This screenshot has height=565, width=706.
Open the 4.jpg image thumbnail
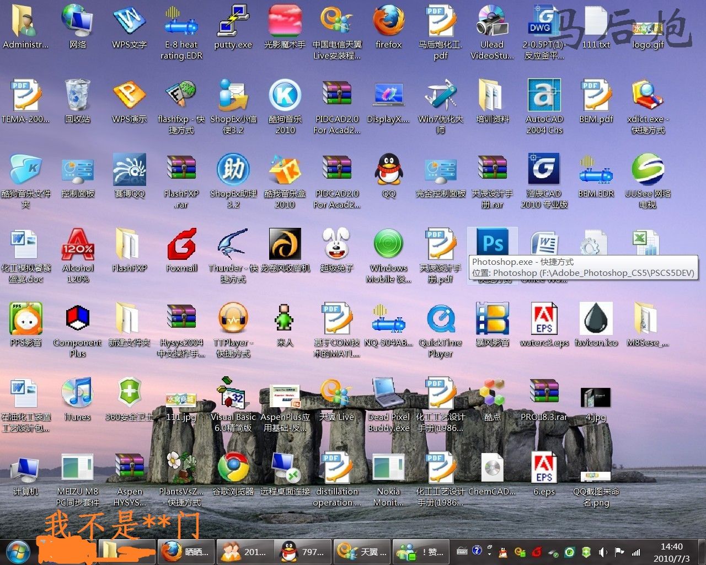pos(596,397)
